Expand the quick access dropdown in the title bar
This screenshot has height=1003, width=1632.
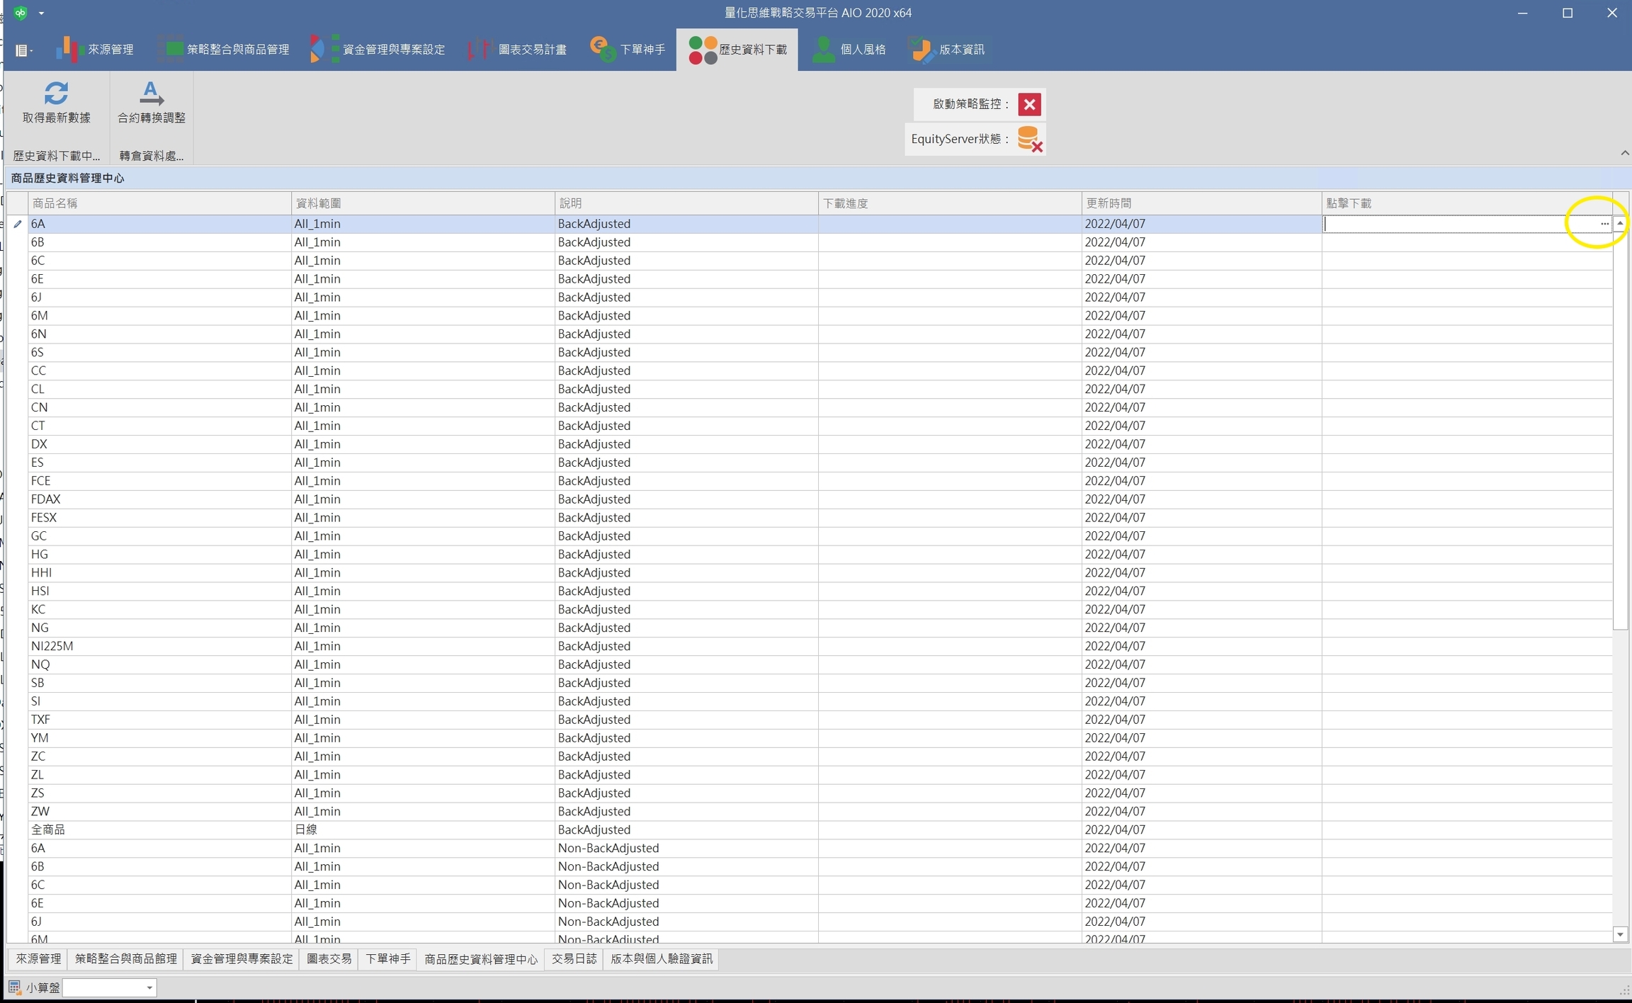tap(41, 13)
